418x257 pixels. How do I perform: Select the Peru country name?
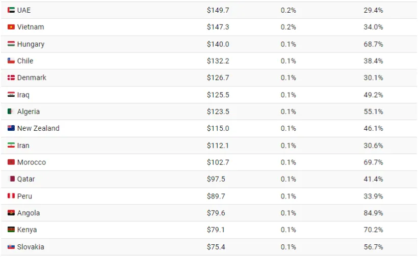(24, 196)
